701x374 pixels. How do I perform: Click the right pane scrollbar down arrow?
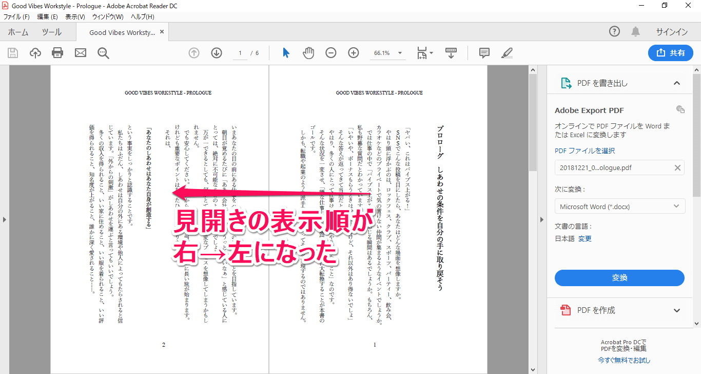(x=696, y=323)
